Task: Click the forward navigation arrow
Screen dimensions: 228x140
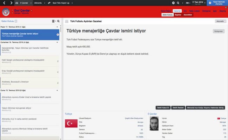Action: click(11, 3)
